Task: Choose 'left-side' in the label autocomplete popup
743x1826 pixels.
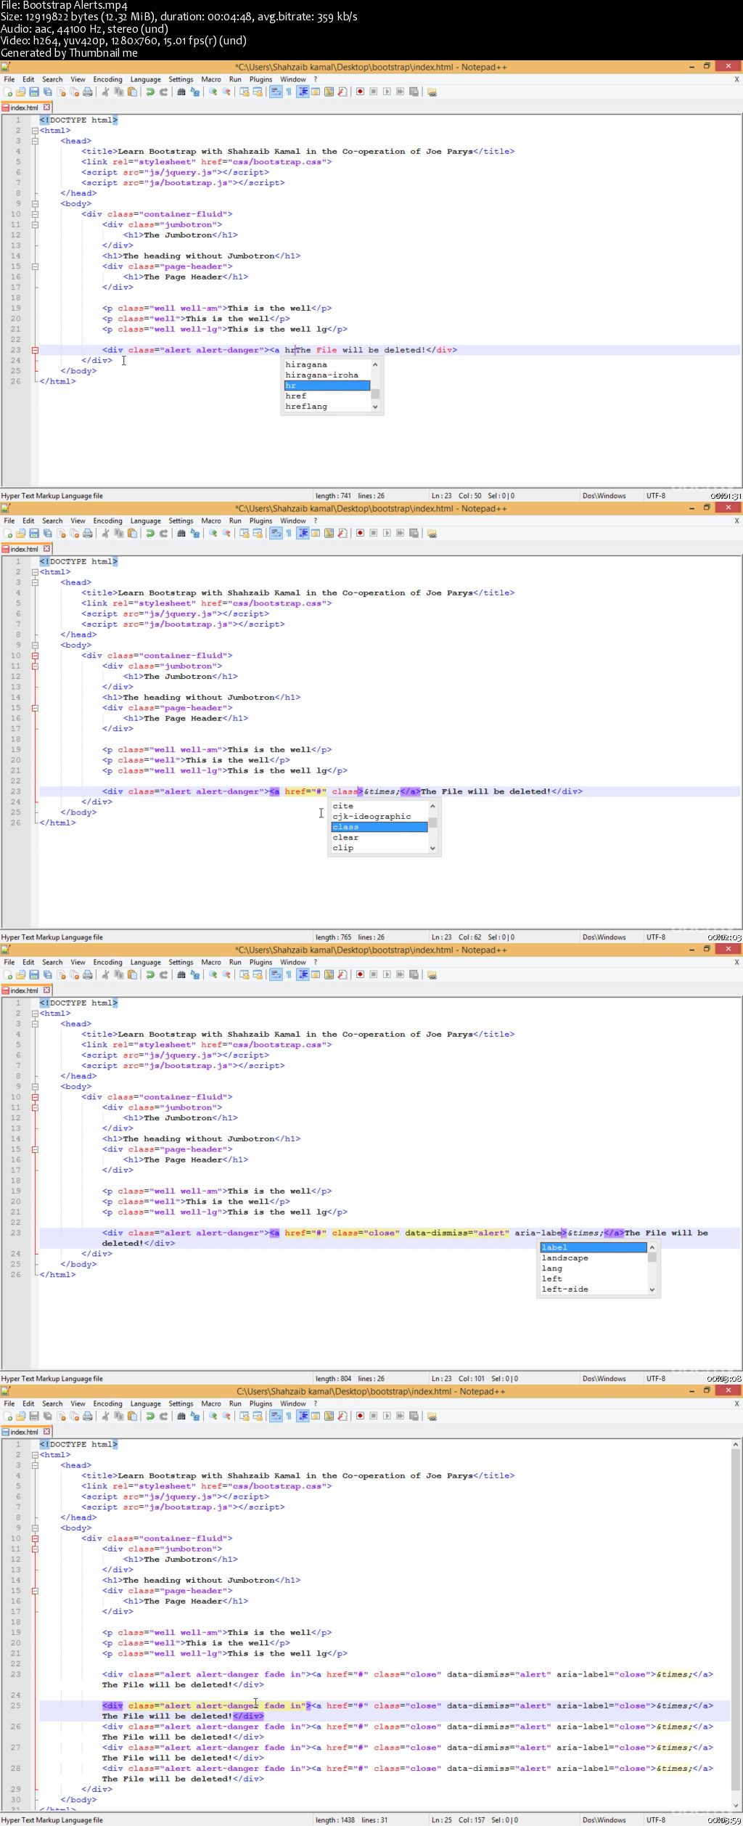Action: pyautogui.click(x=594, y=1289)
